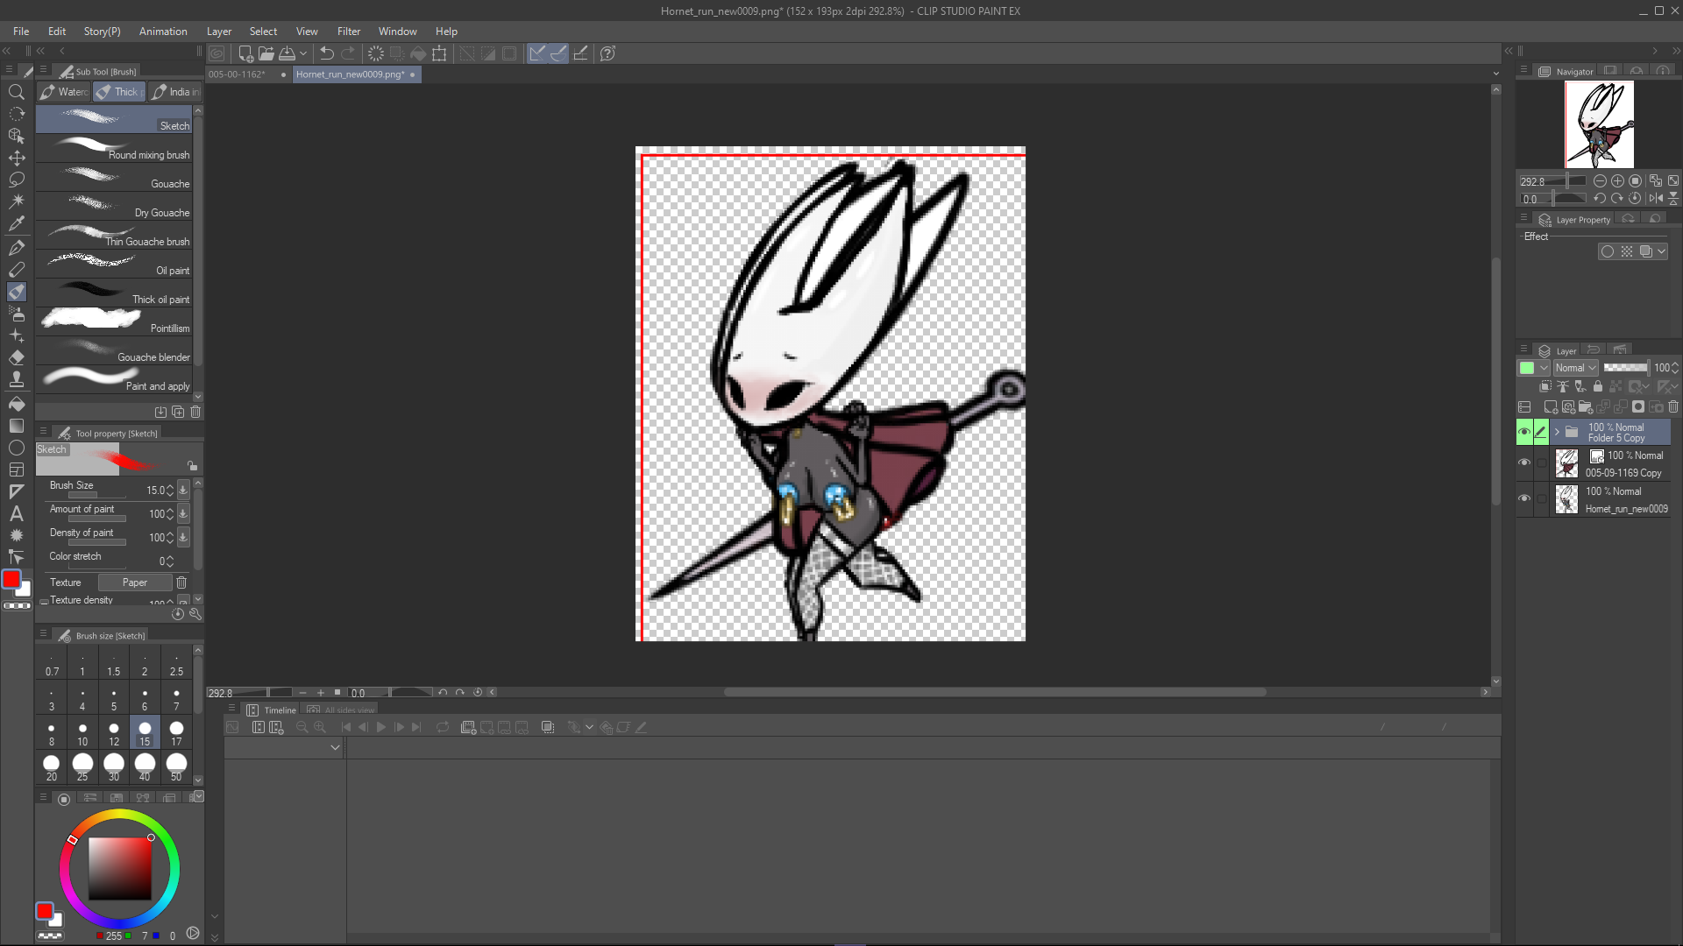1683x946 pixels.
Task: Select the Lasso selection tool
Action: click(x=16, y=180)
